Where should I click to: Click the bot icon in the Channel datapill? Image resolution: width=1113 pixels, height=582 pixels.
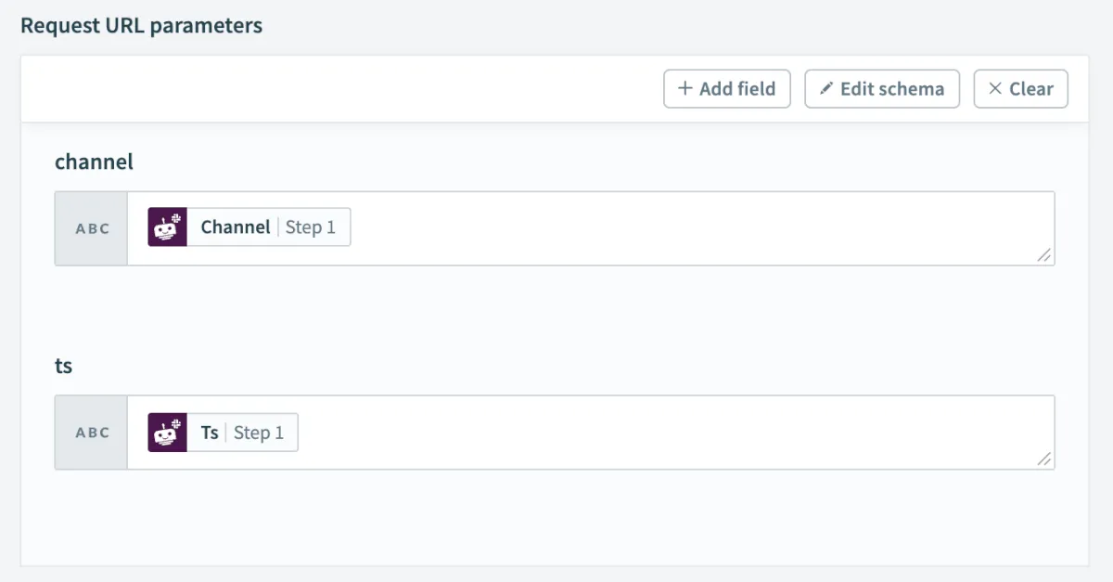(168, 227)
